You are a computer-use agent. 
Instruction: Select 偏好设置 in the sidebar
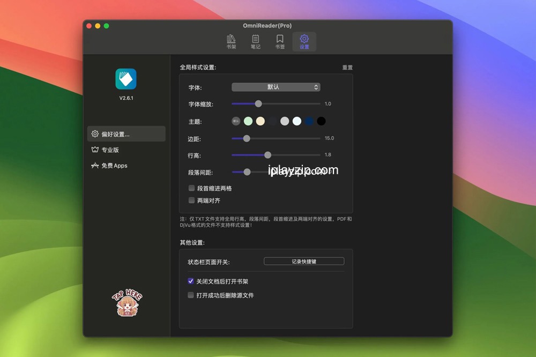[126, 133]
